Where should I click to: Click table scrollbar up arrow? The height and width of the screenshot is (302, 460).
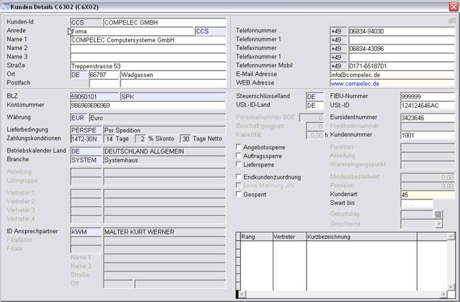coord(452,236)
